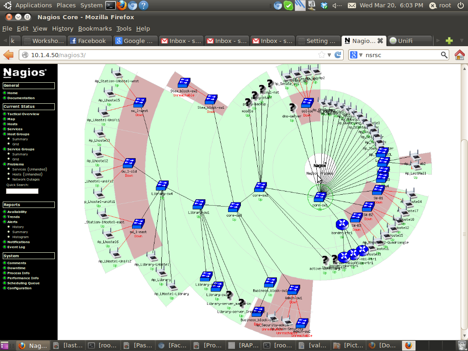
Task: Reload page using the refresh icon
Action: click(338, 55)
